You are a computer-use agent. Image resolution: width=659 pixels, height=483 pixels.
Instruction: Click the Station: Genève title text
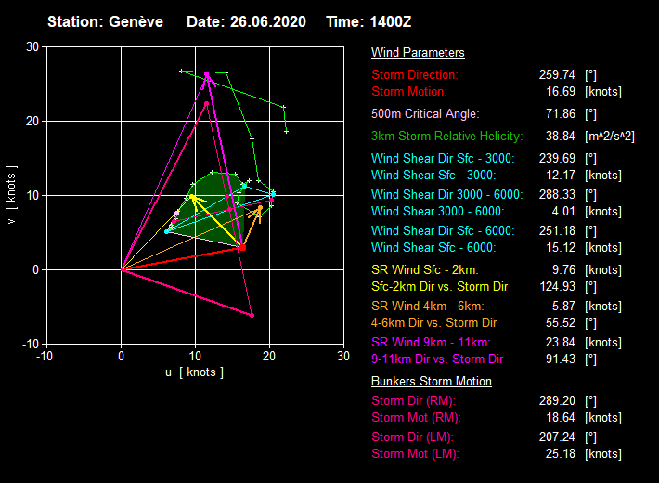click(x=107, y=20)
